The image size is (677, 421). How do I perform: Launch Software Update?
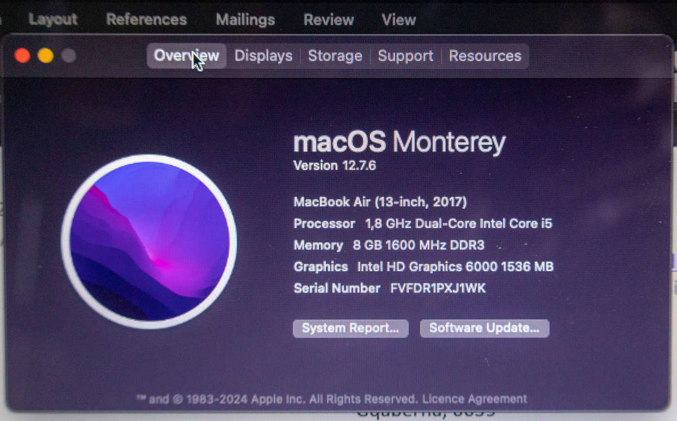pos(484,328)
